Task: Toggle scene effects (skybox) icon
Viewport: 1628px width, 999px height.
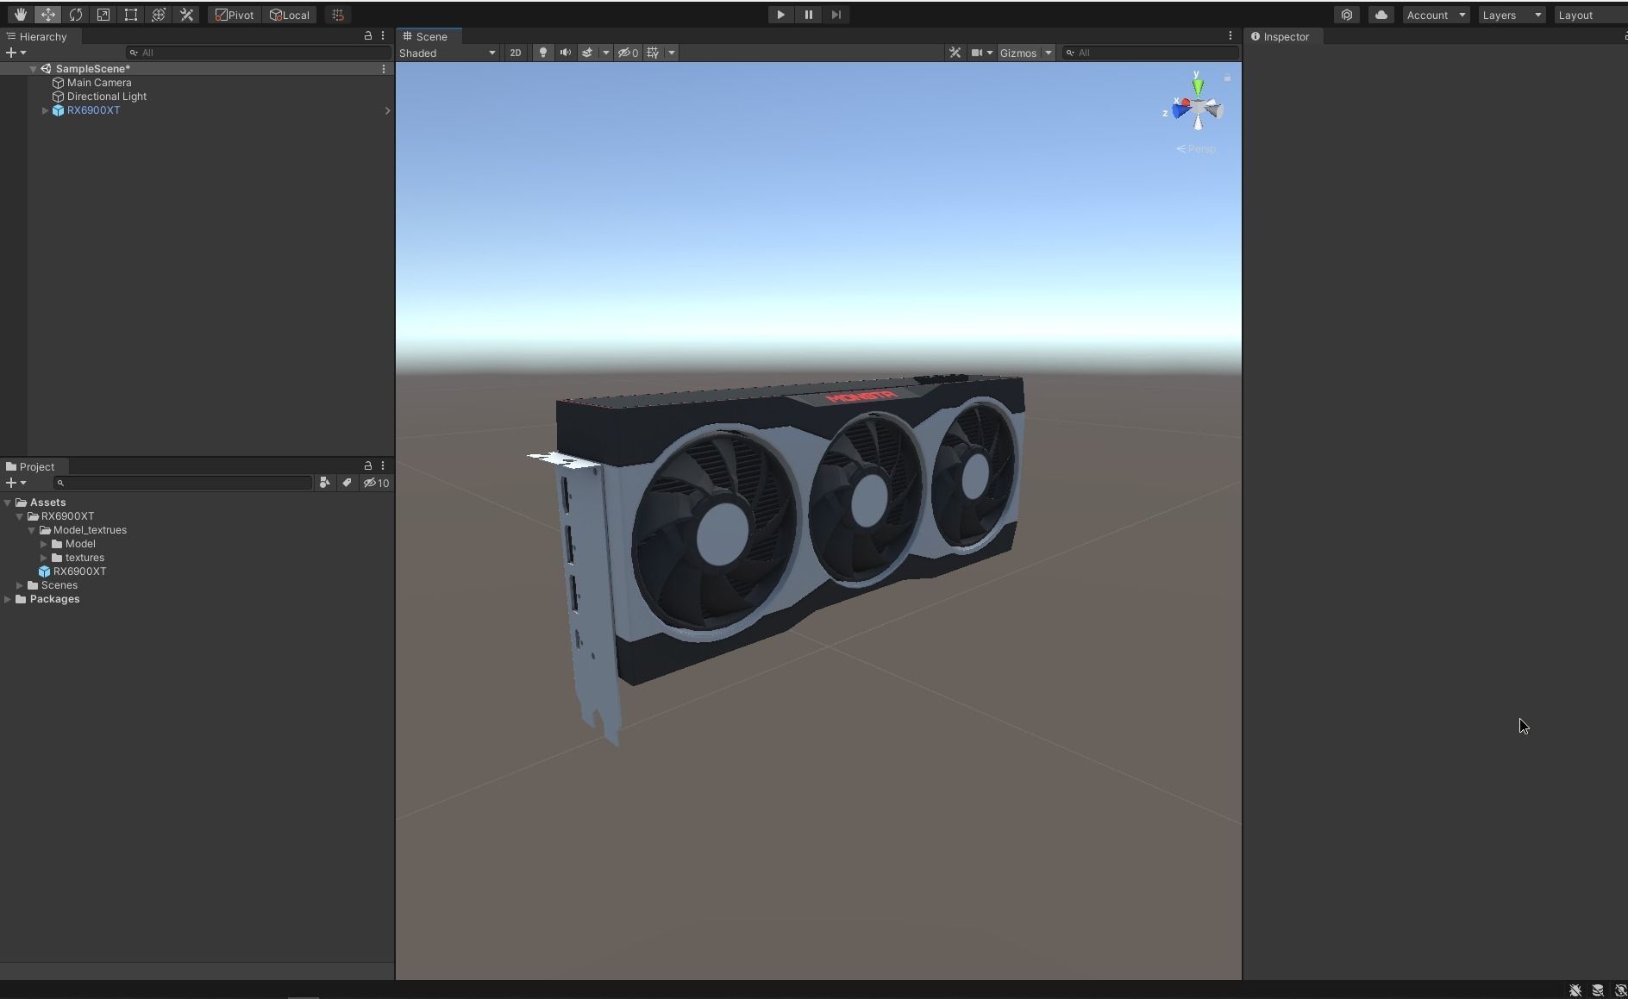Action: click(x=587, y=53)
